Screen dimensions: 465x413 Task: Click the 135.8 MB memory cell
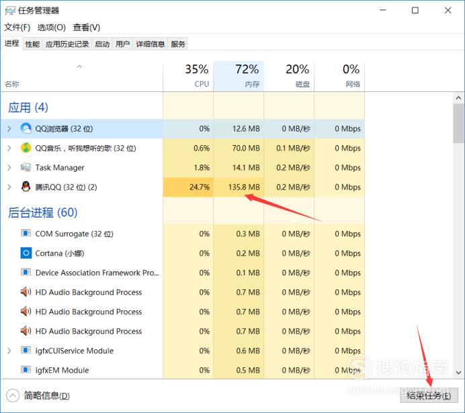coord(239,187)
